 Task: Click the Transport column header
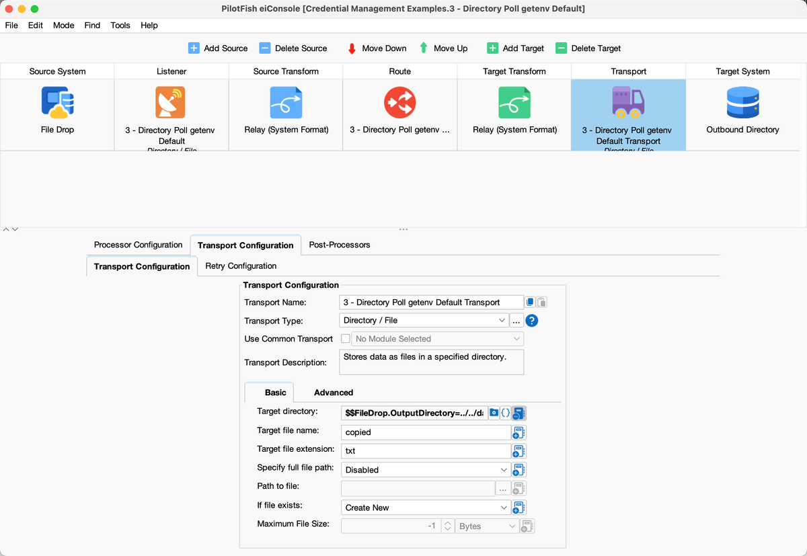(628, 71)
